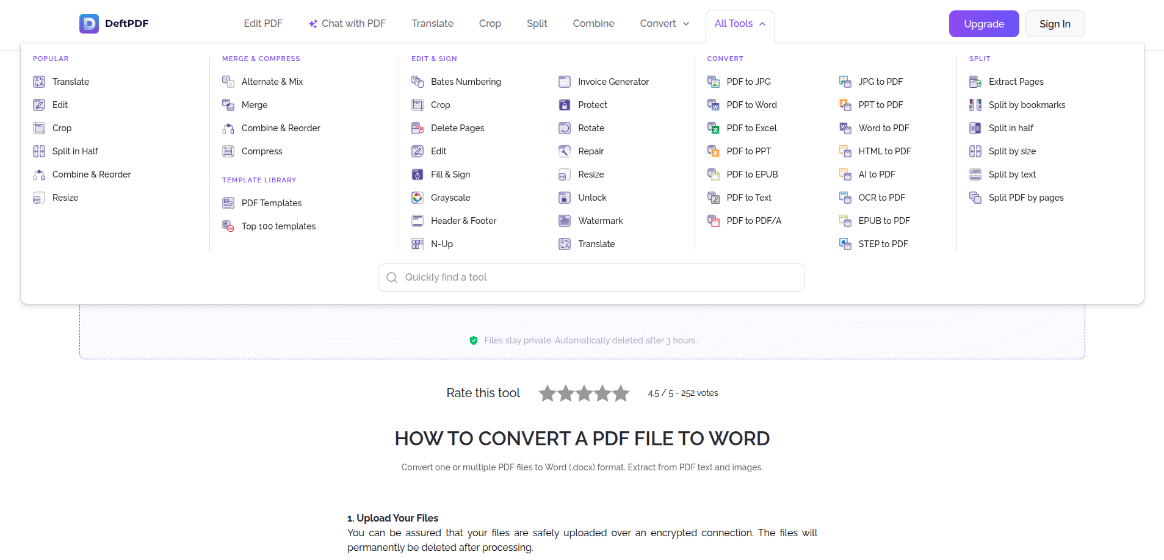
Task: Select Combine in the navigation bar
Action: 593,23
